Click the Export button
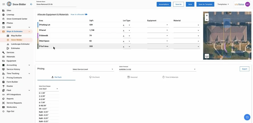Screen dimensions: 253x123 pos(244,69)
